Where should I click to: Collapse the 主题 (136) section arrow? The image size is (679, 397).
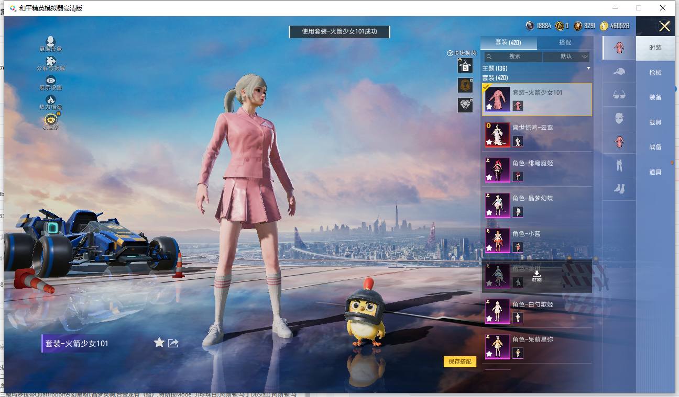click(x=588, y=69)
